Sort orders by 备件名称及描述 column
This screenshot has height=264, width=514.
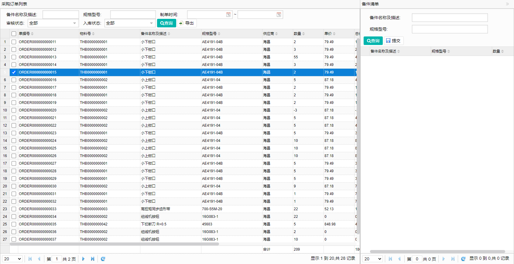pos(156,34)
